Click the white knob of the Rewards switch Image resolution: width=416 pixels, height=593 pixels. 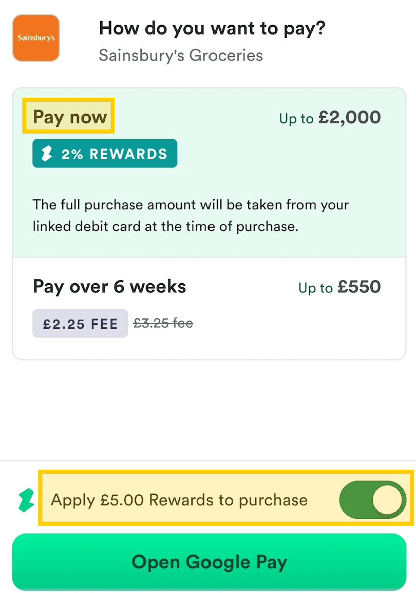(388, 499)
